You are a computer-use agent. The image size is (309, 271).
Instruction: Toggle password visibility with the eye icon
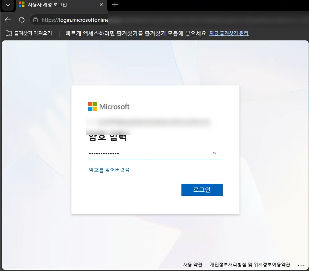214,153
